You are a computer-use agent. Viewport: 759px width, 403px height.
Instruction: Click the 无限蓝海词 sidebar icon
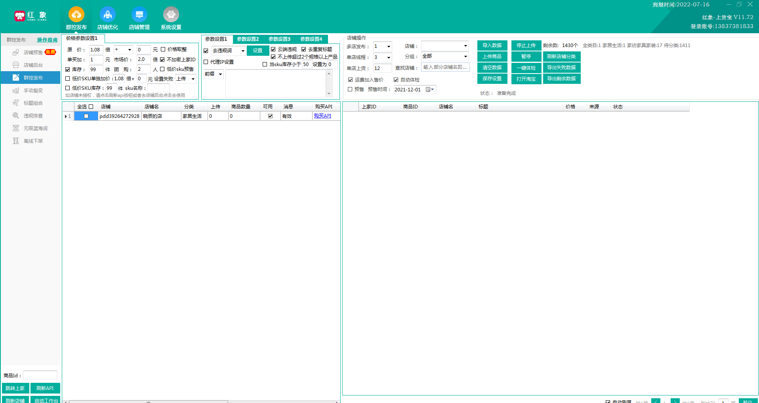pyautogui.click(x=16, y=128)
